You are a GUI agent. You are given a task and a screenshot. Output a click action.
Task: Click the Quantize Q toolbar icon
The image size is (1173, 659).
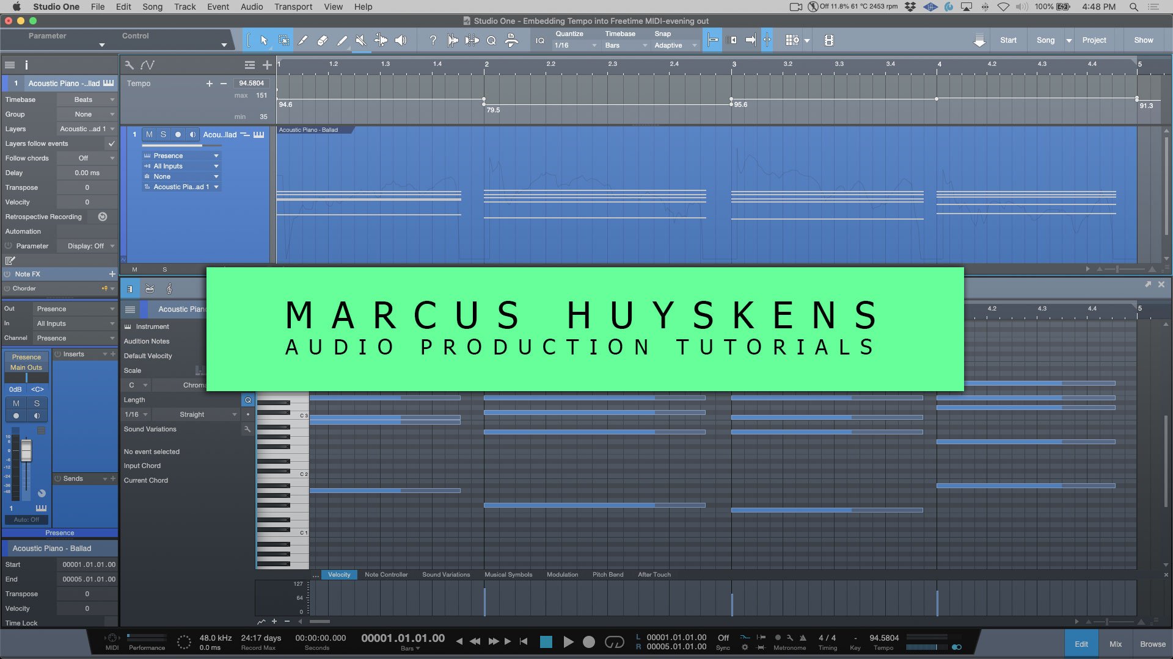(491, 40)
